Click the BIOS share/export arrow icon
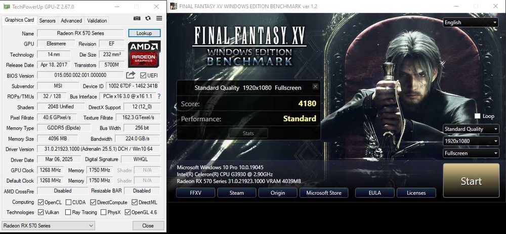The image size is (506, 234). [x=131, y=75]
